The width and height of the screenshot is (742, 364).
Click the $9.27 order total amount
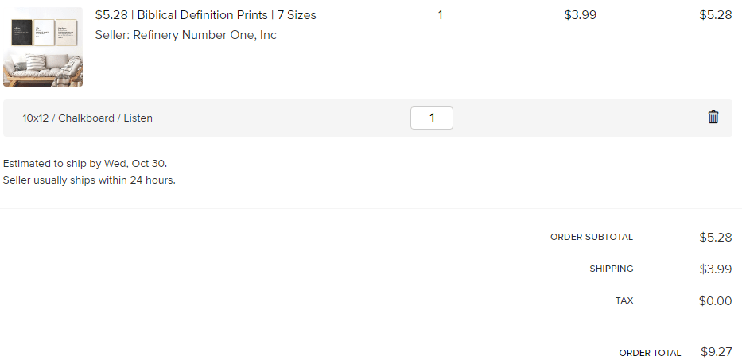coord(717,352)
